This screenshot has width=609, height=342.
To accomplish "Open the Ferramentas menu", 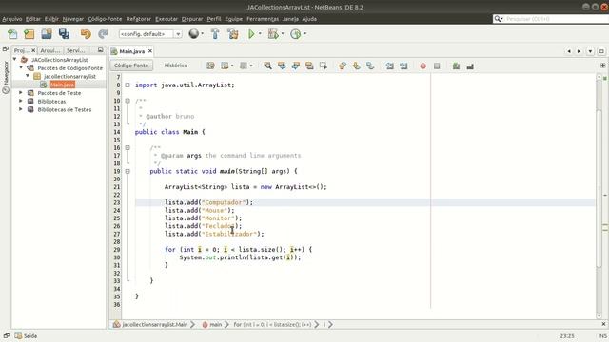I will [x=263, y=19].
